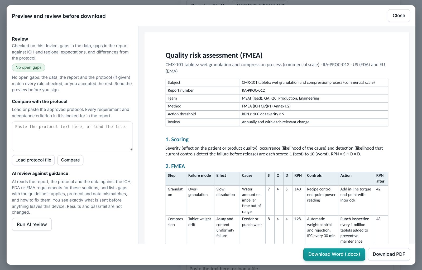Screen dimensions: 422x270
Task: Click the 'RPN after' column header
Action: [x=381, y=178]
